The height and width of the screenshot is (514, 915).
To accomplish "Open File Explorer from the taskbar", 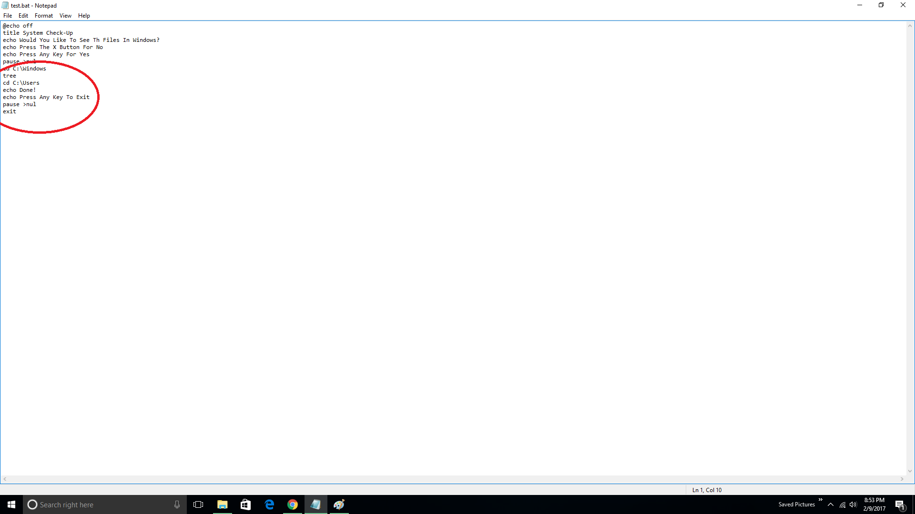I will [222, 504].
